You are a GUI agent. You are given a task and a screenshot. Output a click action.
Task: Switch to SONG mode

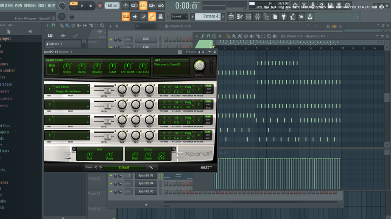(x=73, y=8)
